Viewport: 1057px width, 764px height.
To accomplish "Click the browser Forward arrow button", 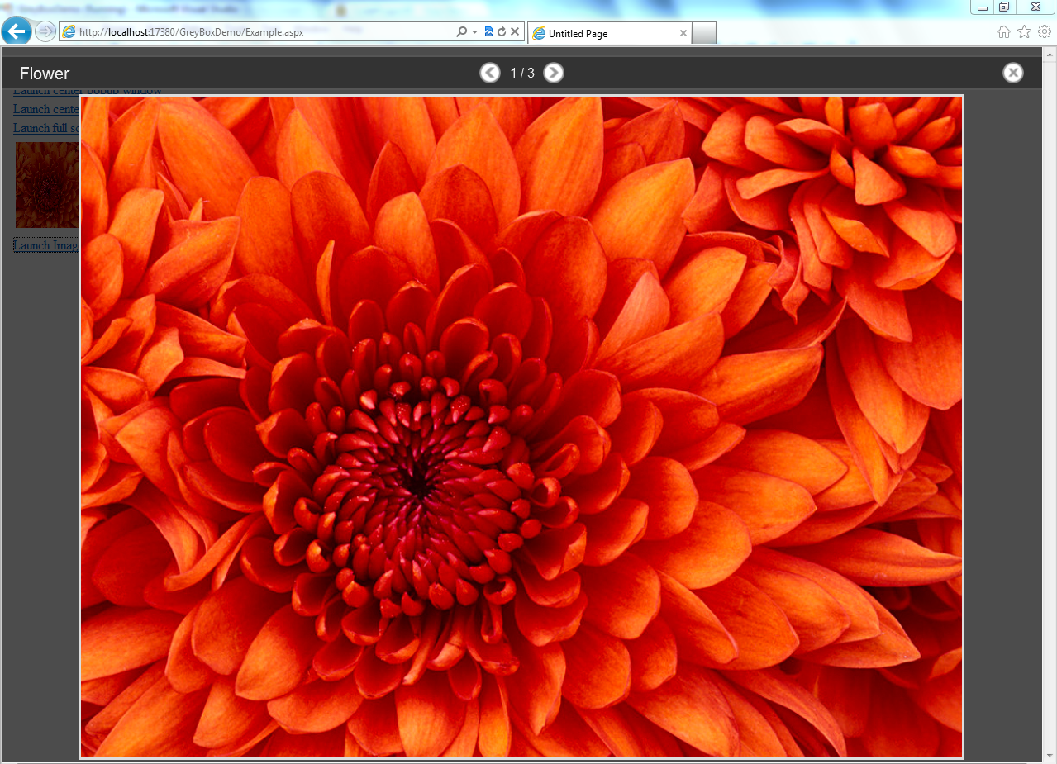I will click(x=45, y=32).
